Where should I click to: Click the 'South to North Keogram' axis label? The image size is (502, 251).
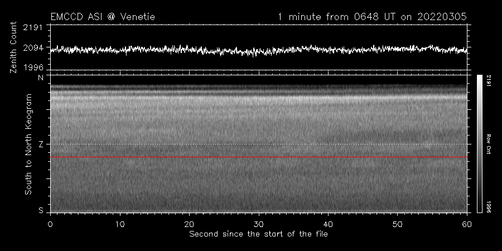(x=29, y=144)
